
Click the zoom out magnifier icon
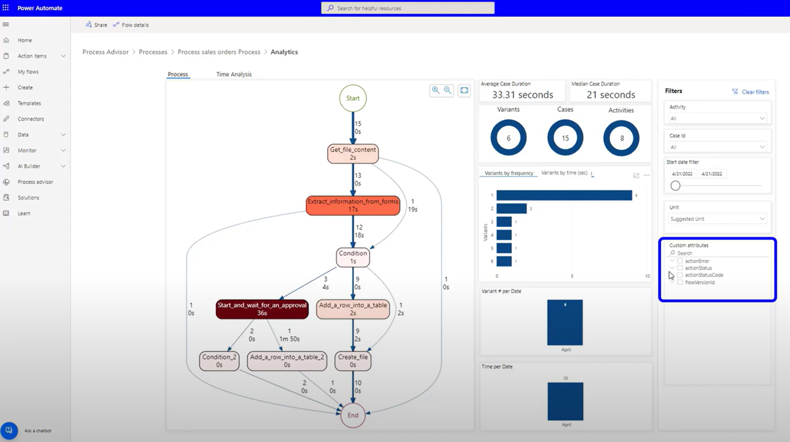(447, 90)
